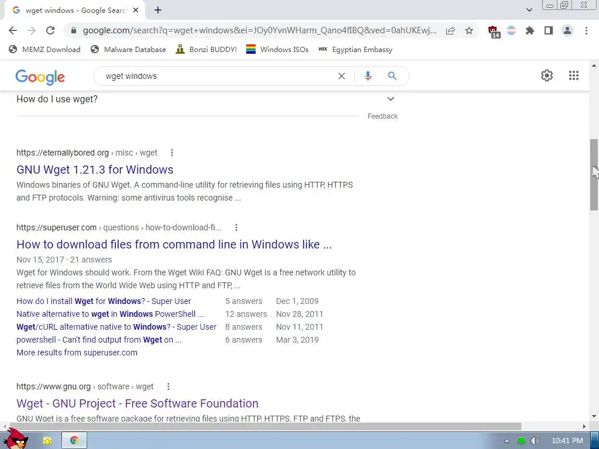Open GNU Wget 1.21.3 for Windows result
Screen dimensions: 599x449
95,170
